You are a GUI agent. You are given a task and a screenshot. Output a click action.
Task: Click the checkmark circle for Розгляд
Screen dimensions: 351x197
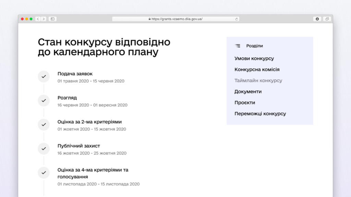44,101
